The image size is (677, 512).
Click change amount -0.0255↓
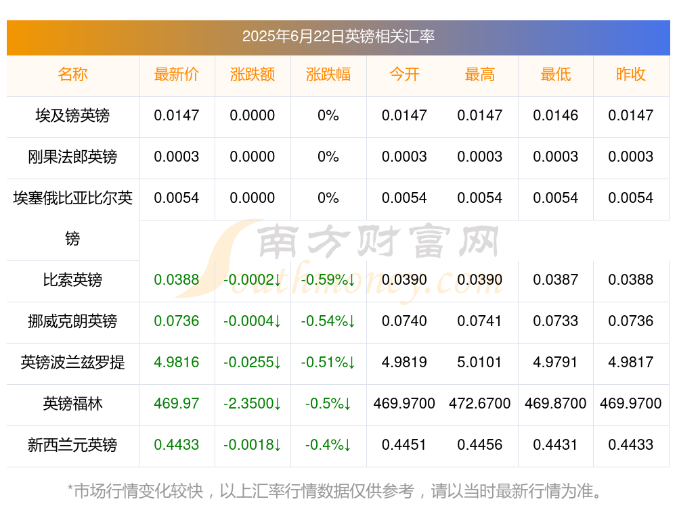[x=252, y=363]
